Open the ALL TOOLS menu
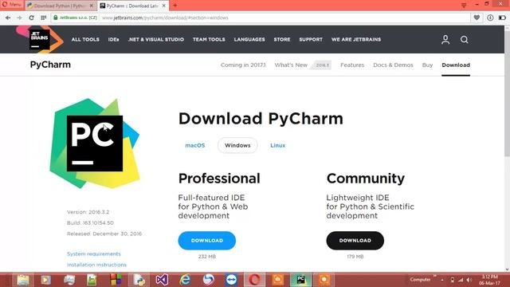510x287 pixels. [85, 39]
